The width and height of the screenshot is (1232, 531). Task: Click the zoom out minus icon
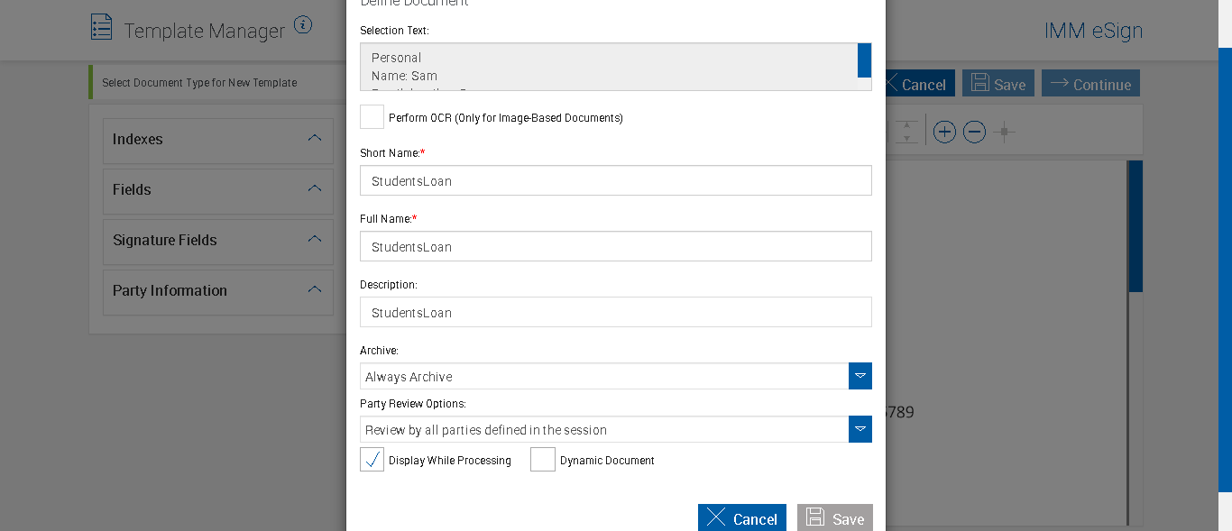tap(974, 133)
